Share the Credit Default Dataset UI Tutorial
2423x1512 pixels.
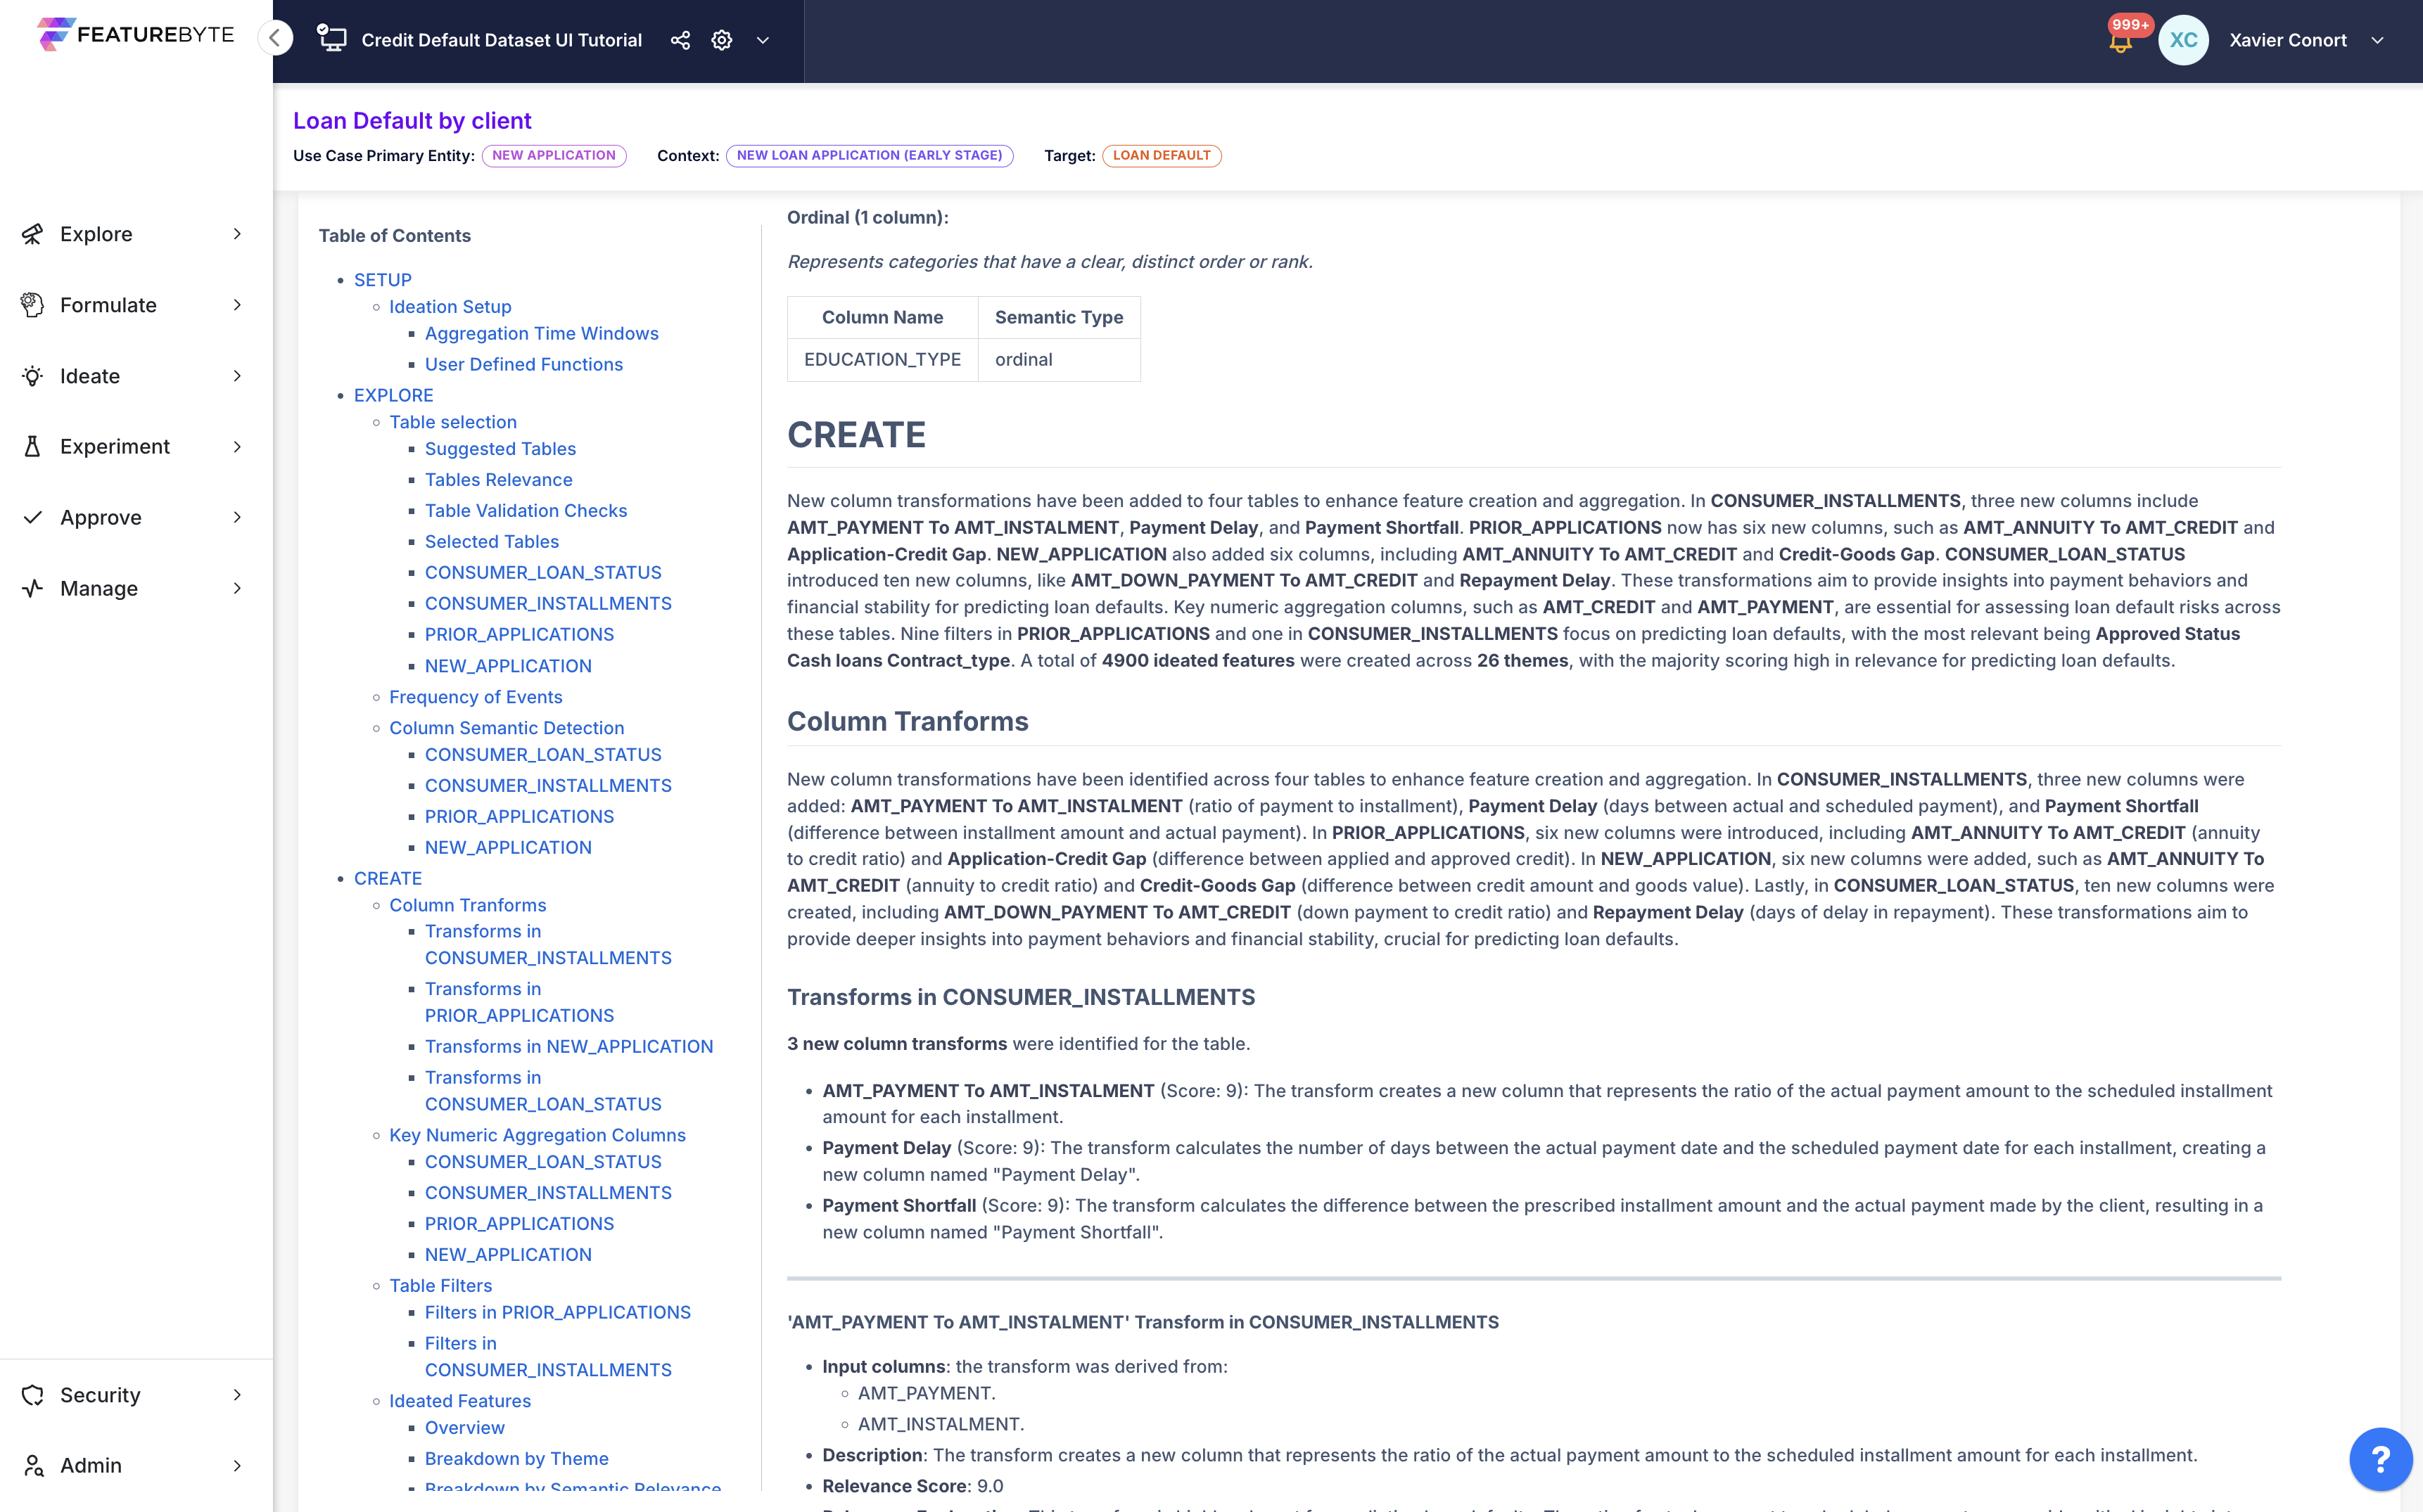(680, 40)
